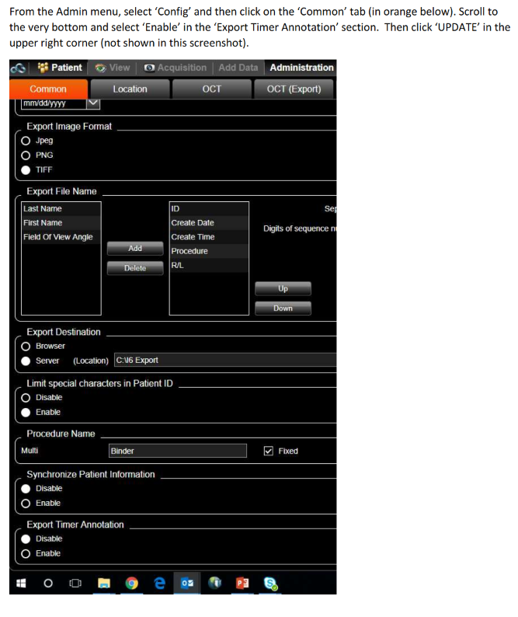518x617 pixels.
Task: Click the Multi procedure name field
Action: [177, 451]
